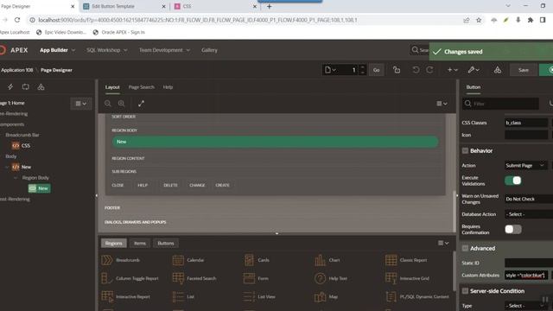Open the Dynamic Actions tree tab

(x=10, y=86)
